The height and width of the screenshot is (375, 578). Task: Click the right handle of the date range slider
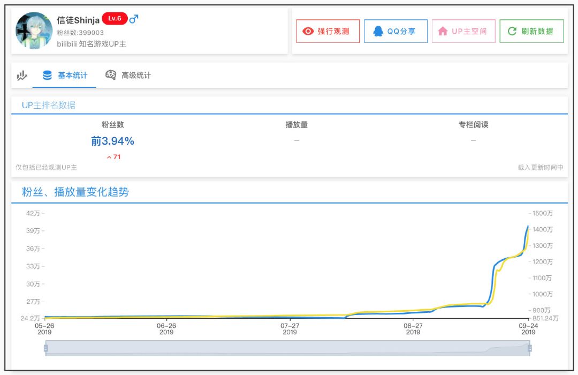click(529, 348)
